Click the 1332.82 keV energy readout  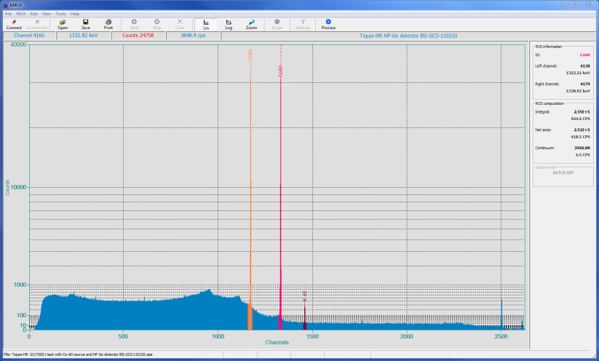click(x=83, y=36)
